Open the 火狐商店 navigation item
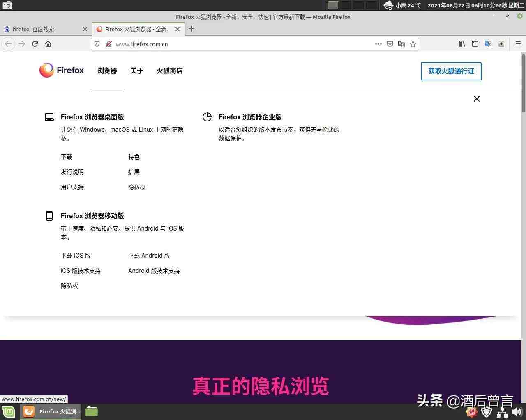Image resolution: width=526 pixels, height=420 pixels. (170, 71)
